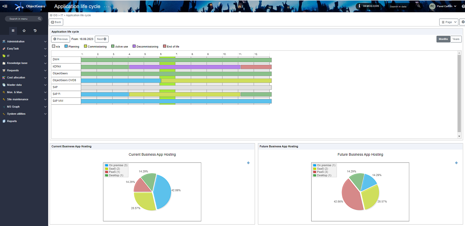465x226 pixels.
Task: Show history via the clock icon
Action: 35,31
